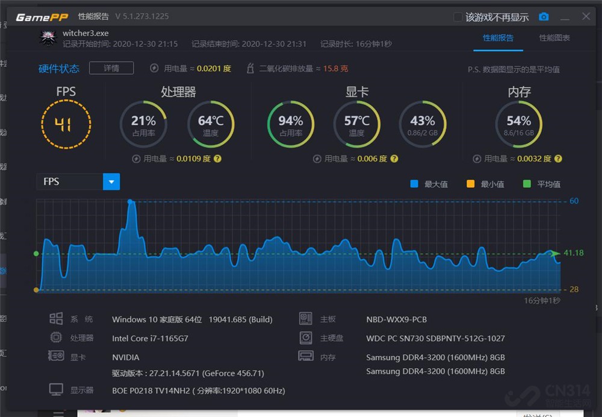The height and width of the screenshot is (417, 602).
Task: Open the 详情 details button
Action: [111, 68]
